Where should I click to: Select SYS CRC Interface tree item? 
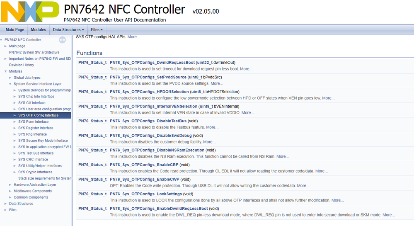(x=33, y=159)
